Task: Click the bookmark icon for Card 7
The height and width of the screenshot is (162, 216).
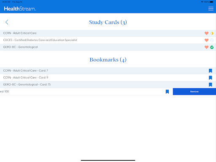Action: point(211,71)
